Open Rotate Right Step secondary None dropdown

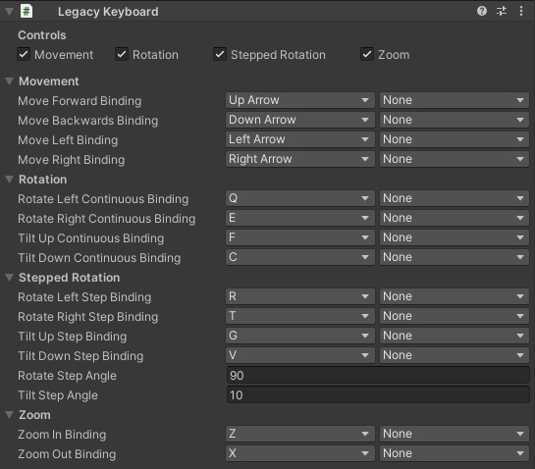(x=455, y=316)
